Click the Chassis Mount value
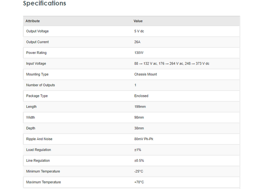255x189 pixels. [145, 74]
